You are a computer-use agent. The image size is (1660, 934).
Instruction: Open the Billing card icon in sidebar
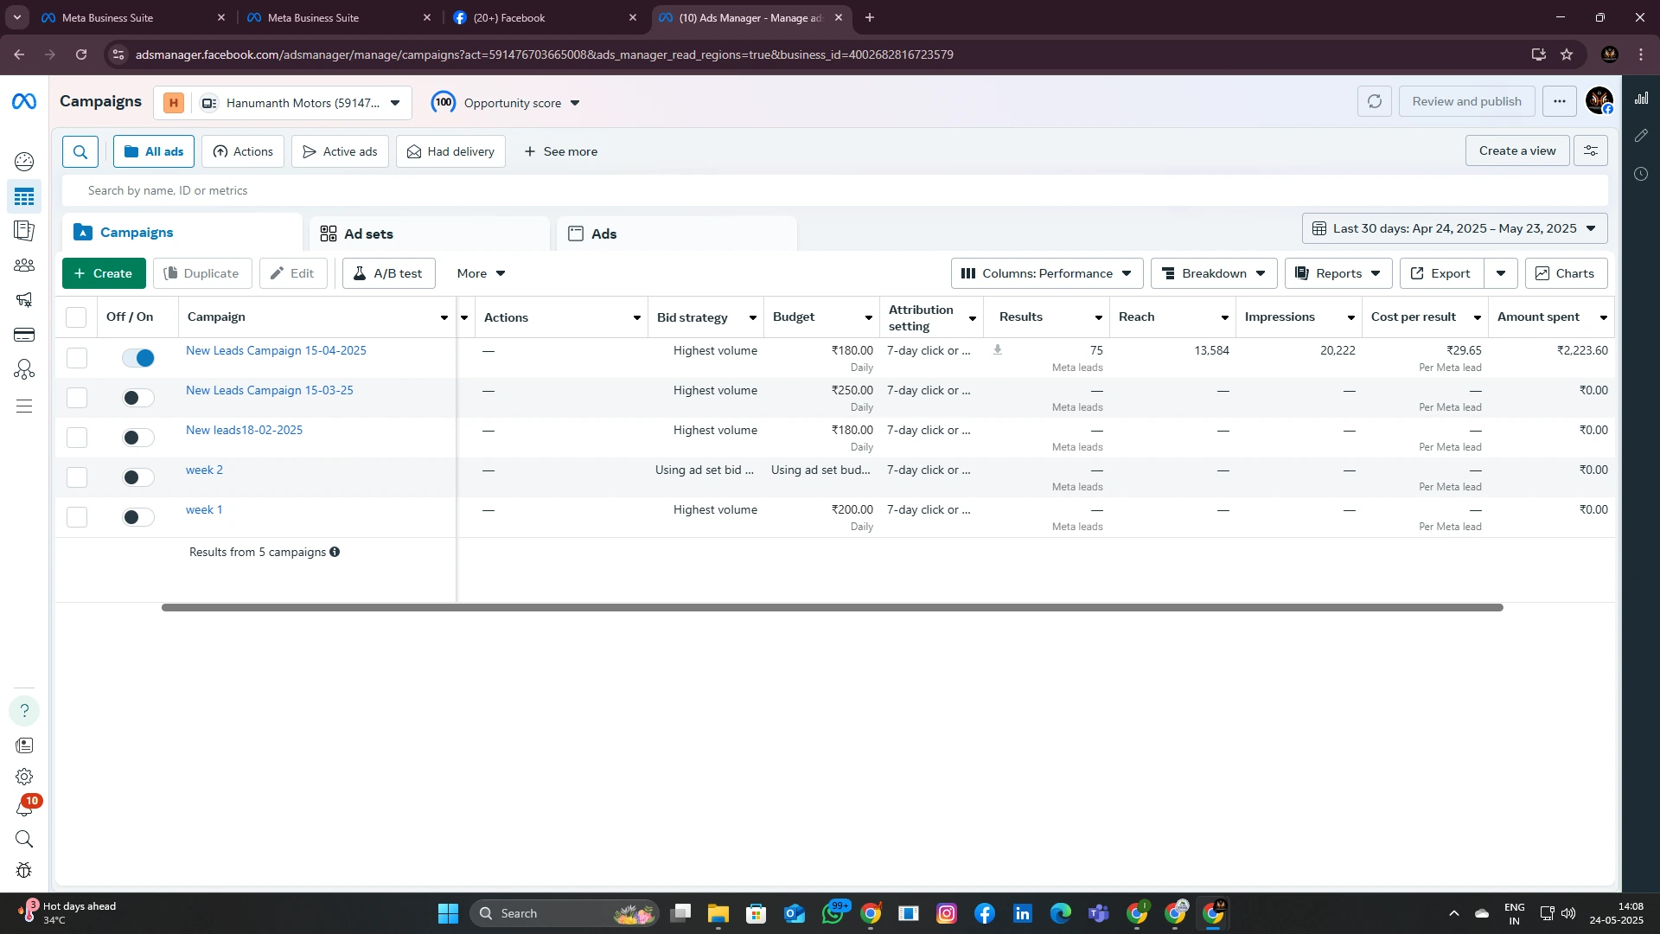[x=24, y=335]
